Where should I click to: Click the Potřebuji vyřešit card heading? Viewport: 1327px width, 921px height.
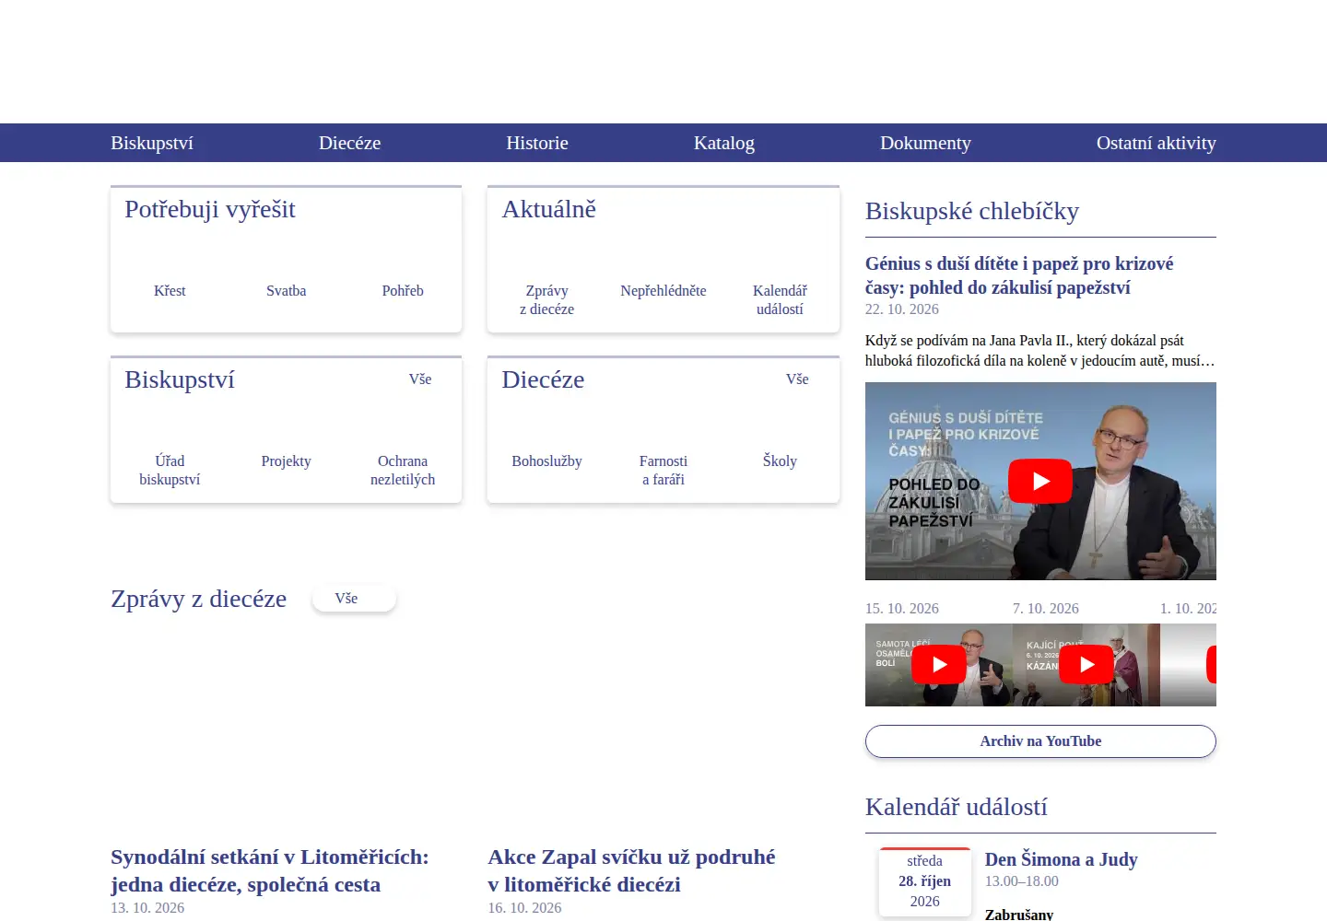[x=210, y=209]
